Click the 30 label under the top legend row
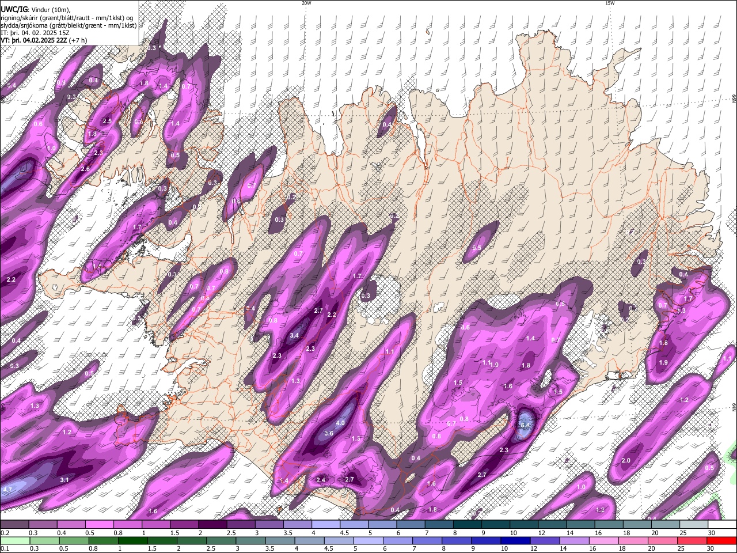This screenshot has height=553, width=737. pos(711,533)
